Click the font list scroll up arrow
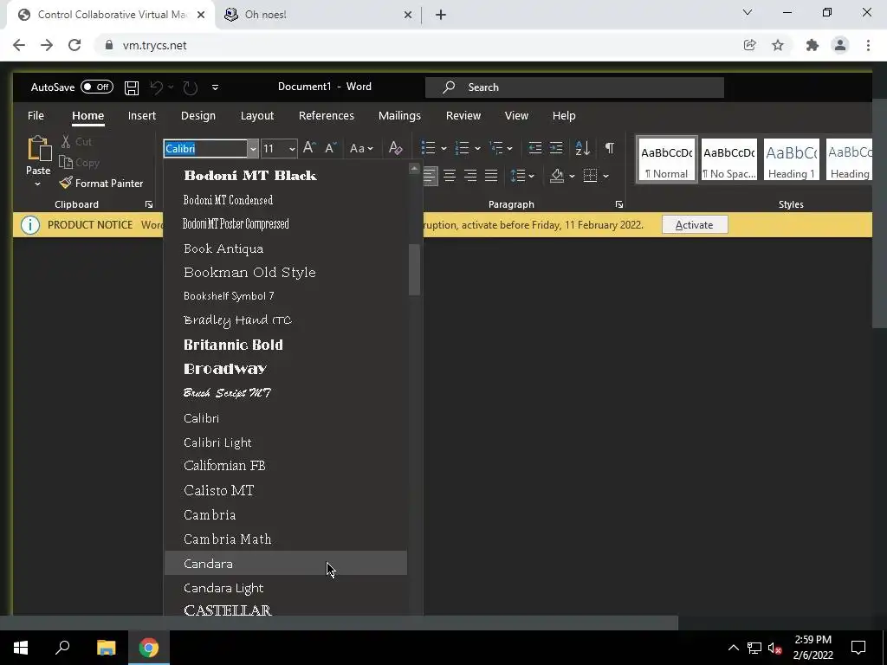887x665 pixels. coord(414,169)
